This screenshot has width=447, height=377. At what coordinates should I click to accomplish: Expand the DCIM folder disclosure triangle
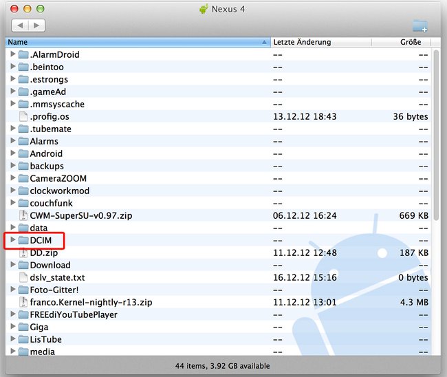click(12, 240)
